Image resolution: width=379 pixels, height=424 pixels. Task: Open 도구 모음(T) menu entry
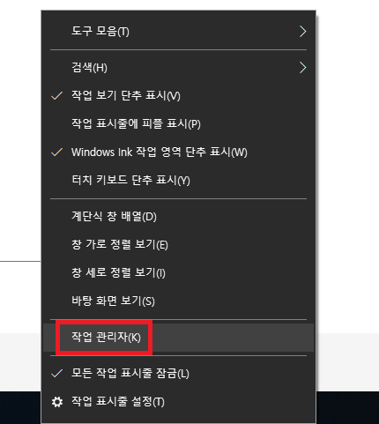tap(178, 31)
